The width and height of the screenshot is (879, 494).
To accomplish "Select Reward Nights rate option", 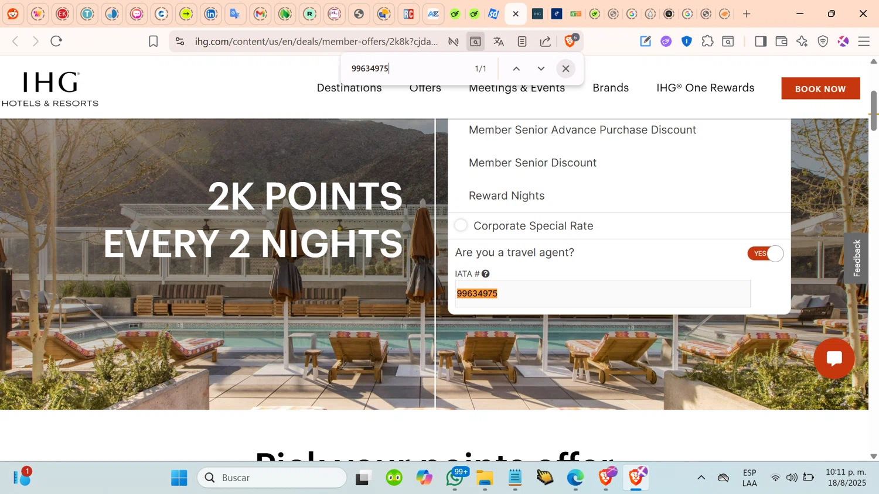I will [x=507, y=195].
